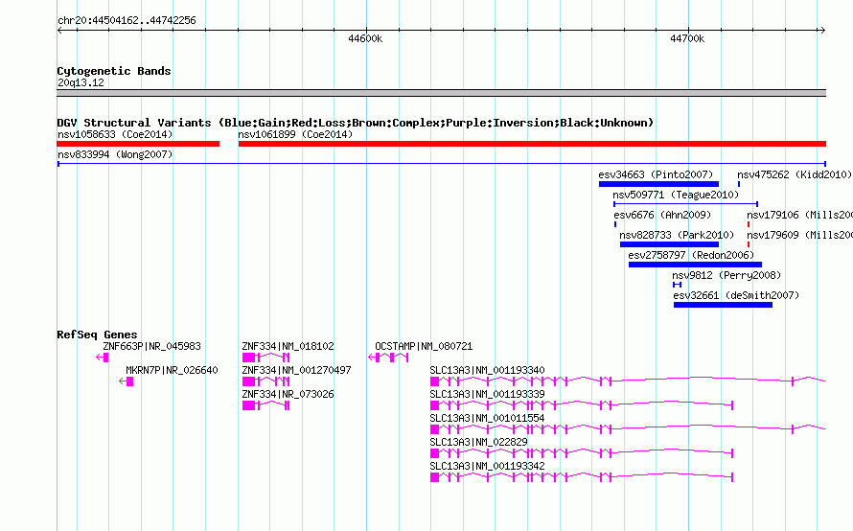This screenshot has width=853, height=531.
Task: Select the esv32661 (deSmith2007) blue bar
Action: coord(723,305)
